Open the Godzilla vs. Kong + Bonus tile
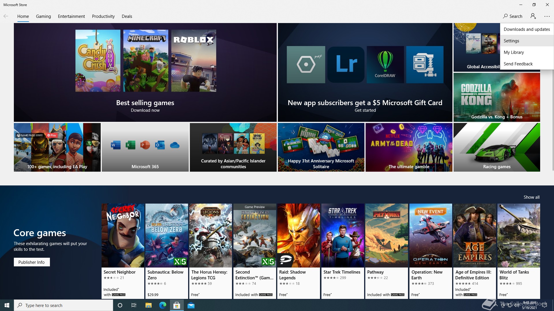This screenshot has width=554, height=311. pyautogui.click(x=497, y=97)
